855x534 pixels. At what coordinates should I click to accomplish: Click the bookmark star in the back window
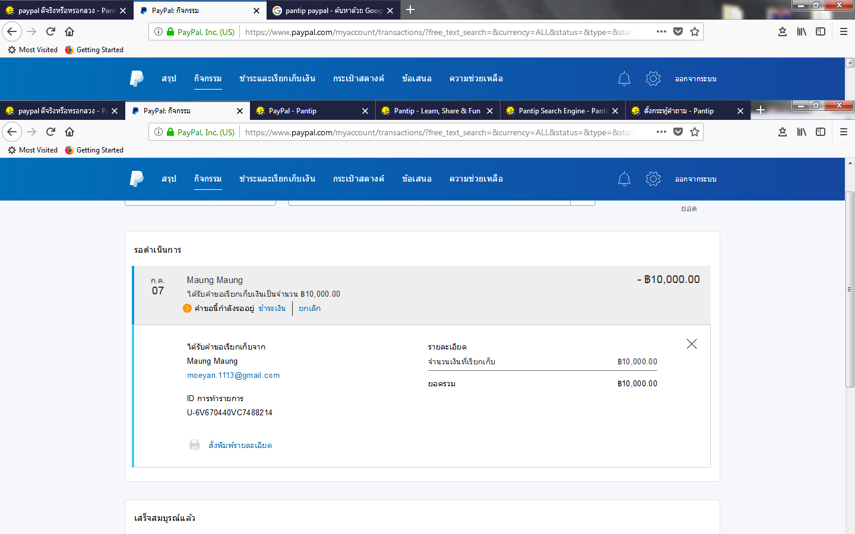coord(695,32)
